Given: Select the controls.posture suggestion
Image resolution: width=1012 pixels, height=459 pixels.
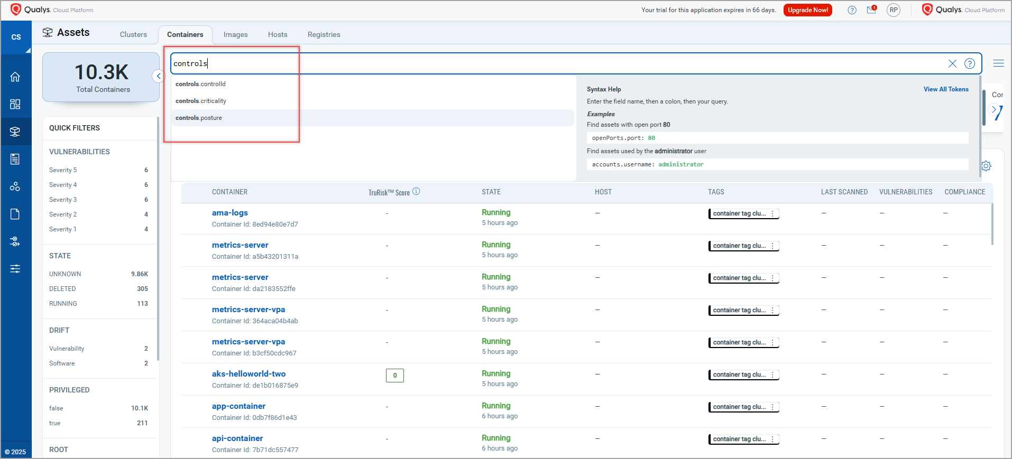Looking at the screenshot, I should pyautogui.click(x=199, y=118).
